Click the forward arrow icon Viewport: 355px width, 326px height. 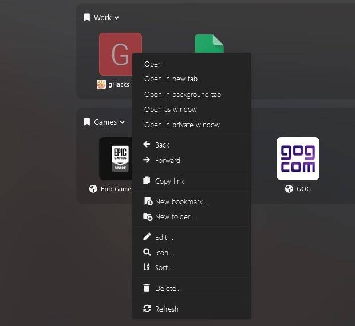coord(147,160)
